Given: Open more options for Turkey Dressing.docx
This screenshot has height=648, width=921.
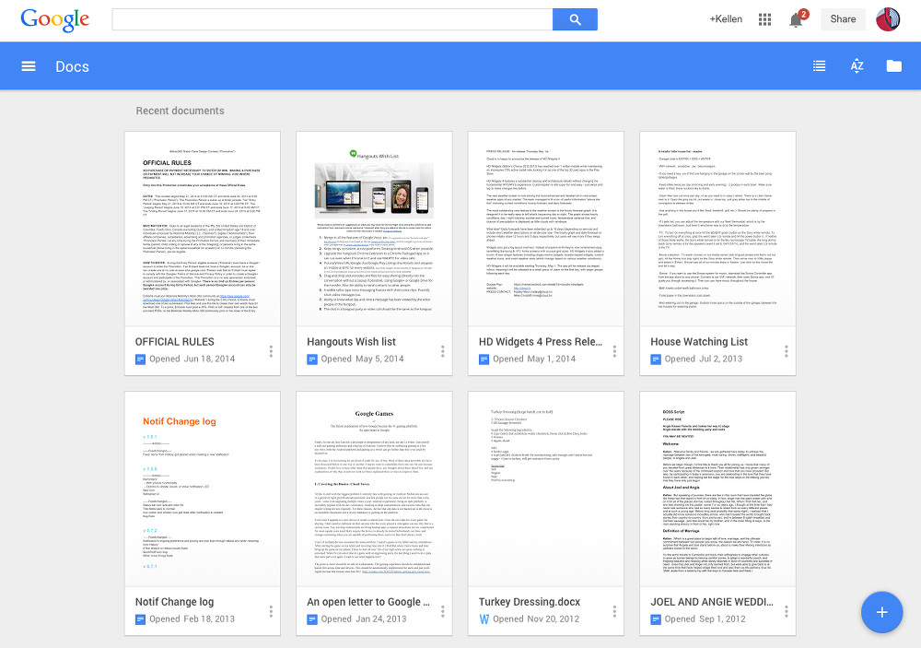Looking at the screenshot, I should pyautogui.click(x=614, y=611).
